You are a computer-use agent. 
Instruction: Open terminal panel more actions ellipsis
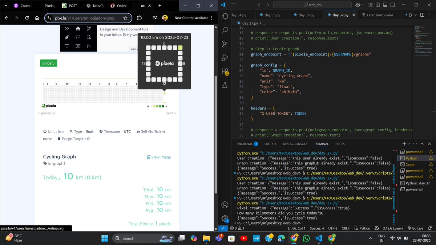point(416,144)
